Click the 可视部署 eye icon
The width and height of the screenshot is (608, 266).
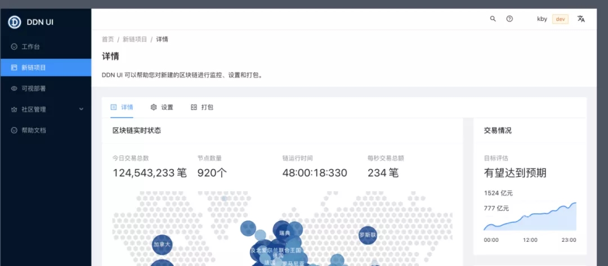(14, 89)
